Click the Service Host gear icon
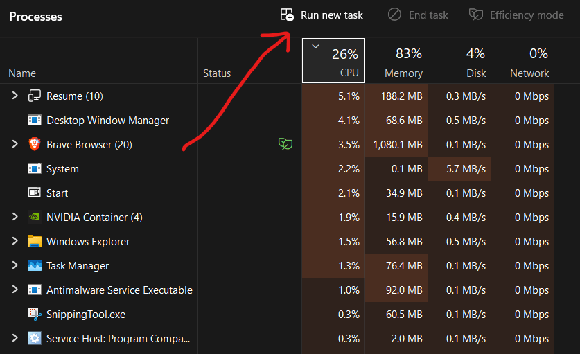This screenshot has width=580, height=354. pyautogui.click(x=35, y=338)
